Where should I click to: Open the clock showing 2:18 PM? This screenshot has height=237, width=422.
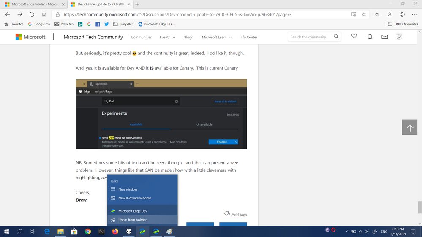398,232
